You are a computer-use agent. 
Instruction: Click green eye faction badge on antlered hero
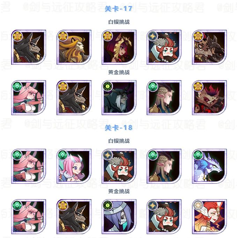(x=108, y=86)
